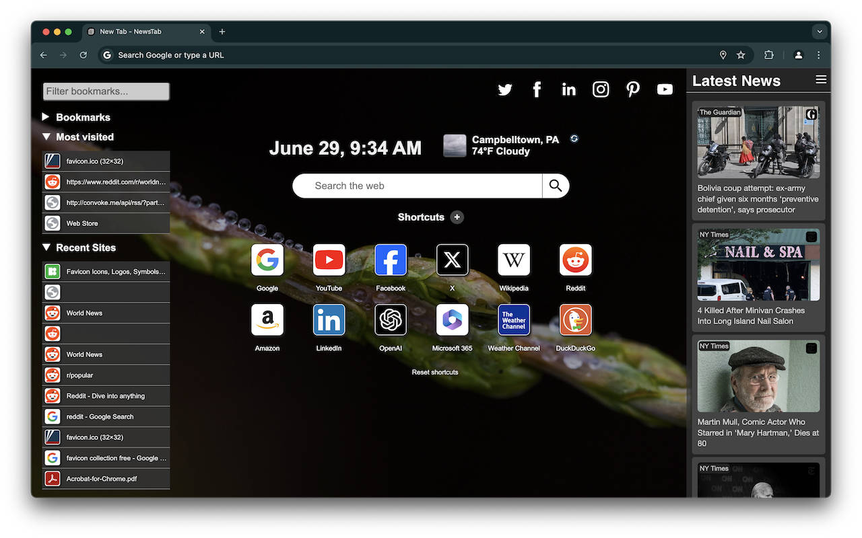Open the LinkedIn shortcut tile
The image size is (862, 538).
329,320
